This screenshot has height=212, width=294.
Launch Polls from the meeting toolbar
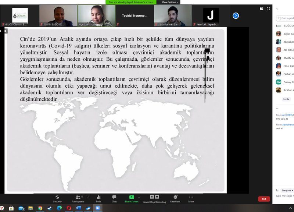[98, 197]
